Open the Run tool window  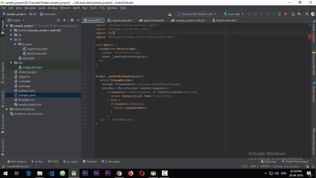click(38, 162)
